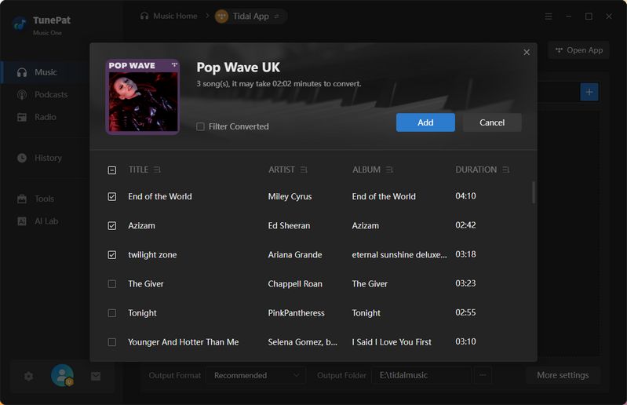
Task: Enable Filter Converted checkbox
Action: pos(200,126)
